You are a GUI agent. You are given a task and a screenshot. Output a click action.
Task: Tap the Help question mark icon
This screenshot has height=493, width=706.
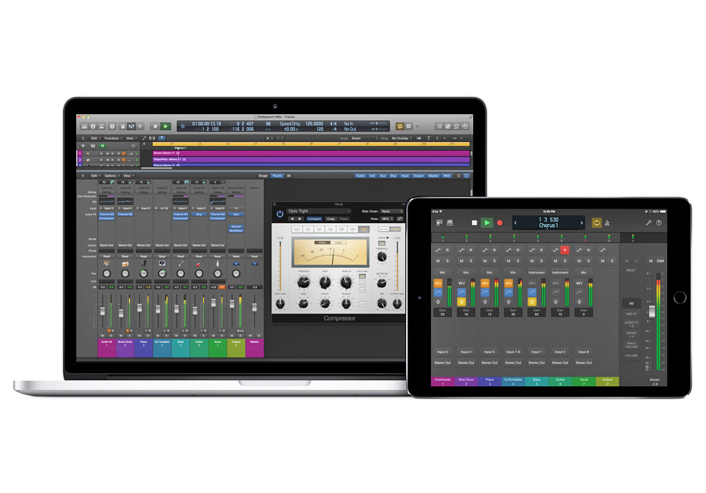tap(659, 223)
